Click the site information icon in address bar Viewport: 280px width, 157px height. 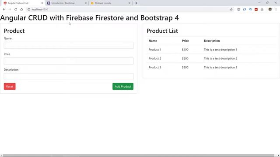[29, 10]
